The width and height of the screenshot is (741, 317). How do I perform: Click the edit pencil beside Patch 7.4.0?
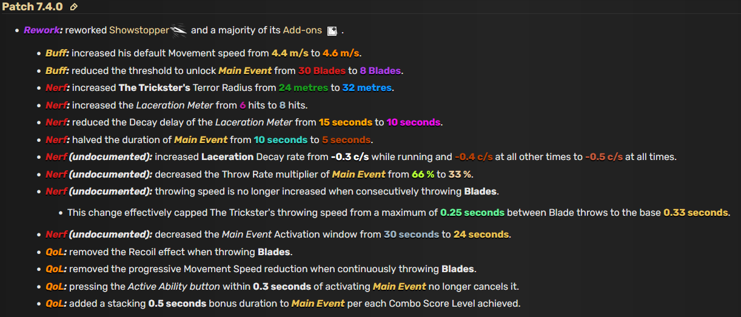click(74, 7)
